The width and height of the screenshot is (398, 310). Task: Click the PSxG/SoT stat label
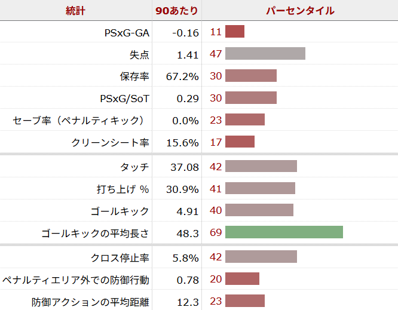pyautogui.click(x=125, y=99)
